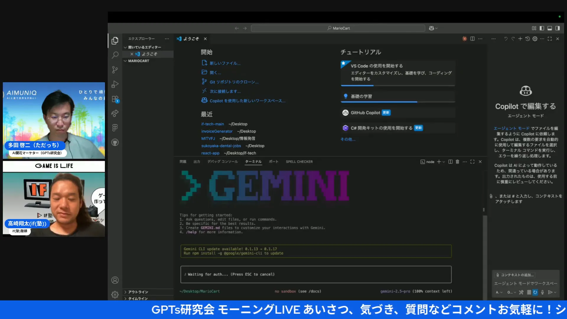Maximize the terminal panel size
The image size is (567, 319).
[472, 162]
